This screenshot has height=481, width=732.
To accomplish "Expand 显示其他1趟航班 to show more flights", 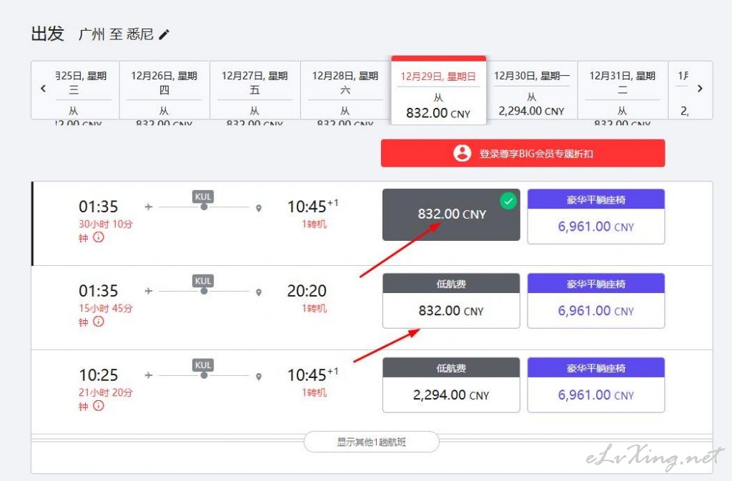I will [372, 442].
